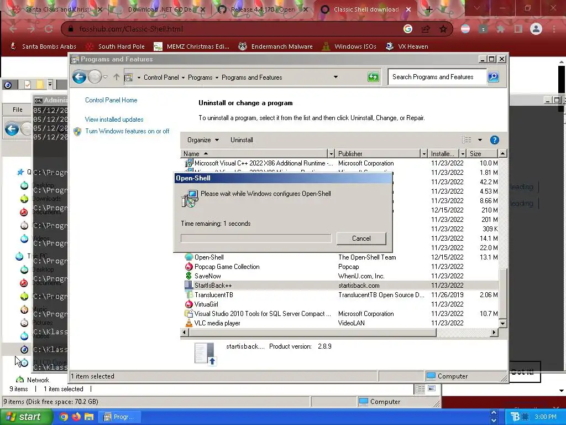This screenshot has width=566, height=425.
Task: Refresh the Programs and Features list
Action: coord(373,77)
